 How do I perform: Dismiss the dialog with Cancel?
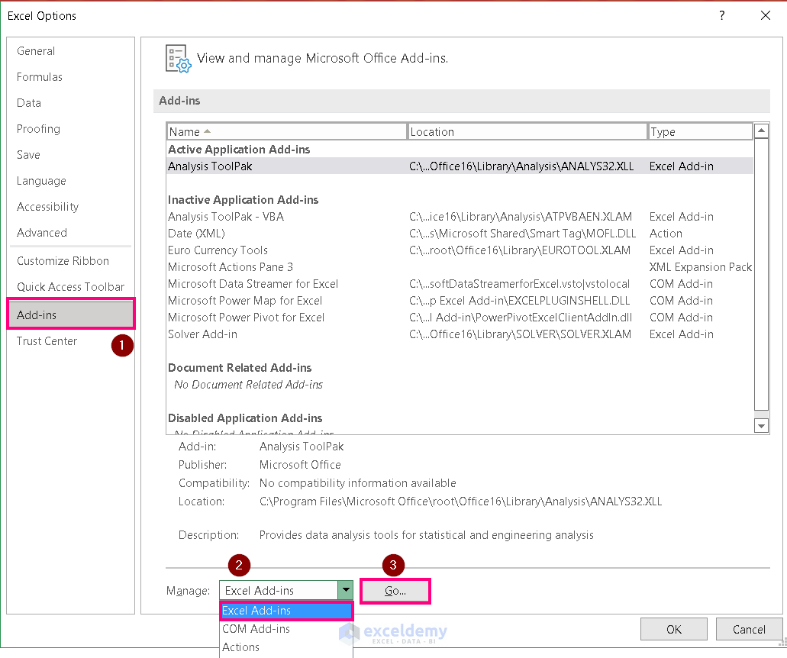[749, 628]
